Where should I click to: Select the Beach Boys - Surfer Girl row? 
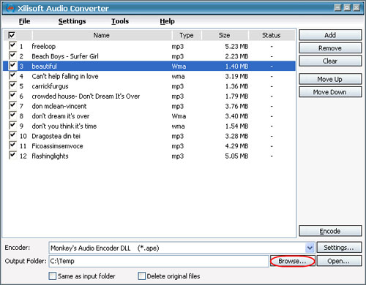(149, 56)
